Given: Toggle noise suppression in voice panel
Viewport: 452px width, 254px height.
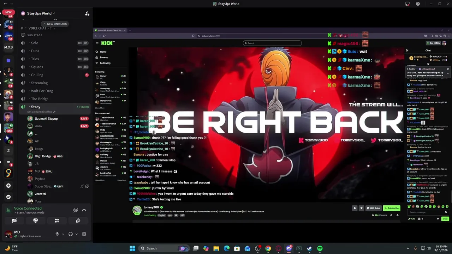Looking at the screenshot, I should click(x=75, y=210).
